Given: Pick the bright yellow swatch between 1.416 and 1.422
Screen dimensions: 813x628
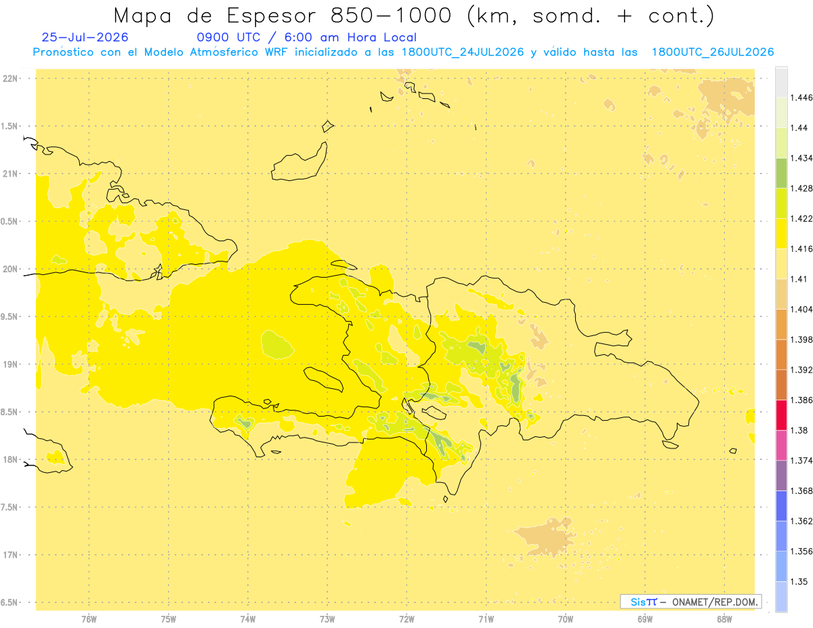Looking at the screenshot, I should 781,233.
